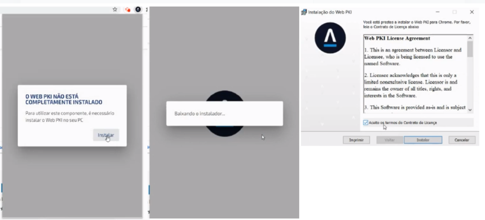Viewport: 485px width, 220px height.
Task: Click the Web PKI logo in installer
Action: pos(330,38)
